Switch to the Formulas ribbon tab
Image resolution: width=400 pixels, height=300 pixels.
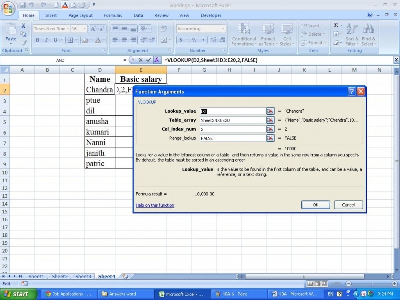112,15
